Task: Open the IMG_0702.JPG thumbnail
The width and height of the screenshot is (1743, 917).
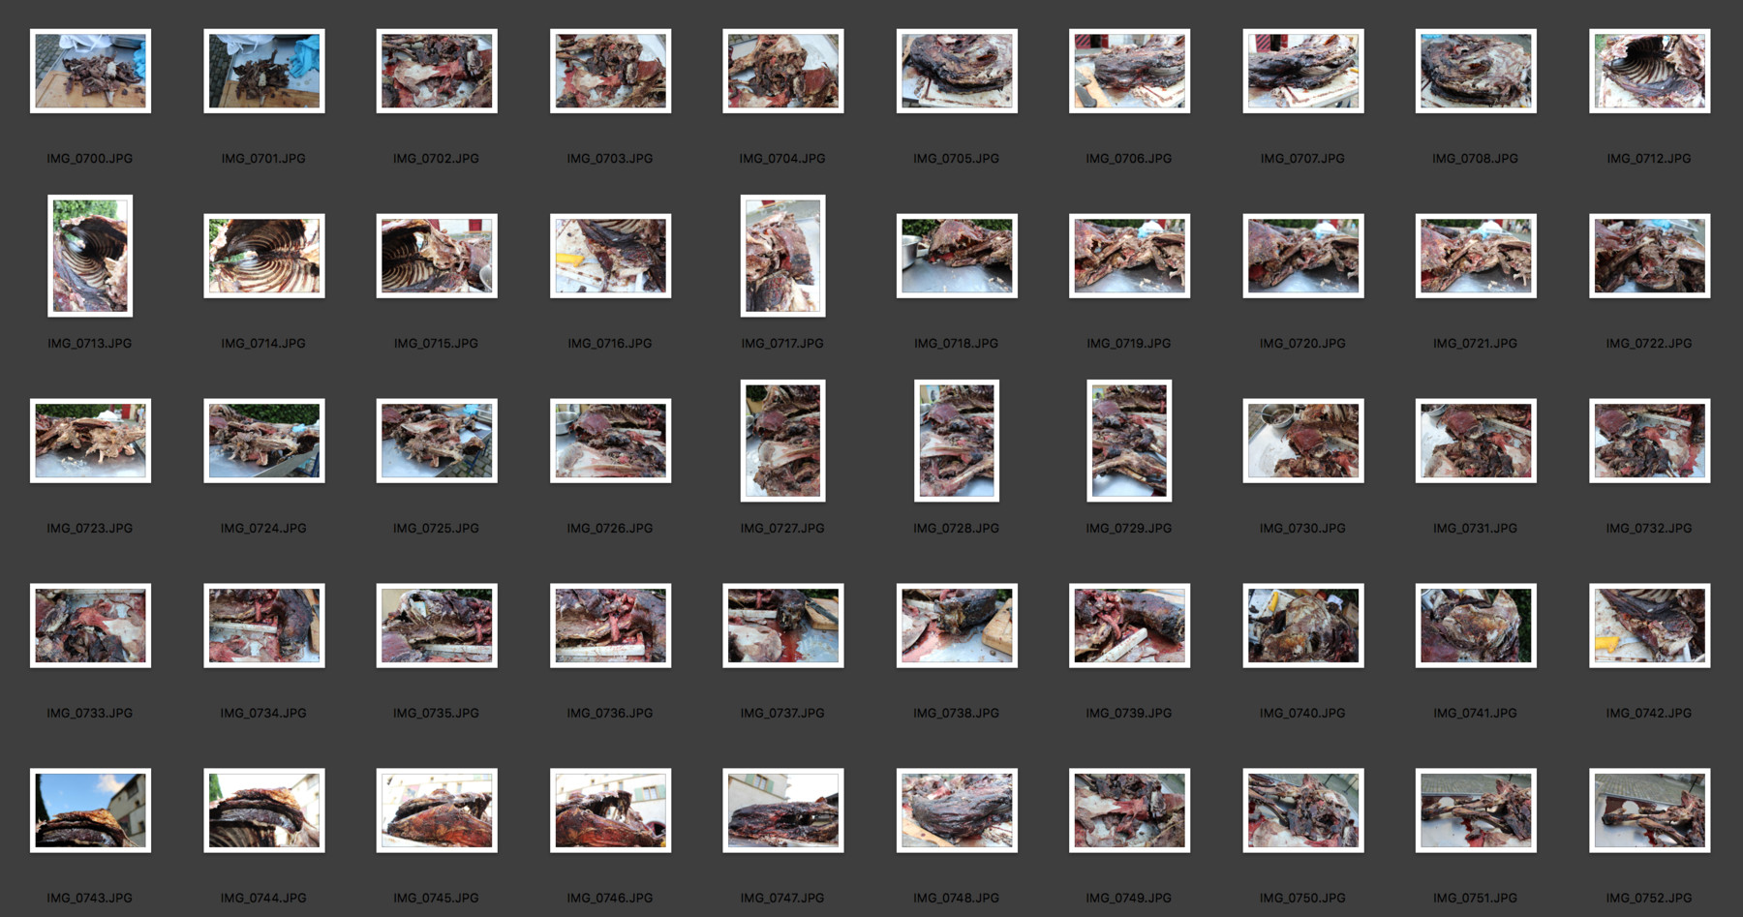Action: pos(437,71)
